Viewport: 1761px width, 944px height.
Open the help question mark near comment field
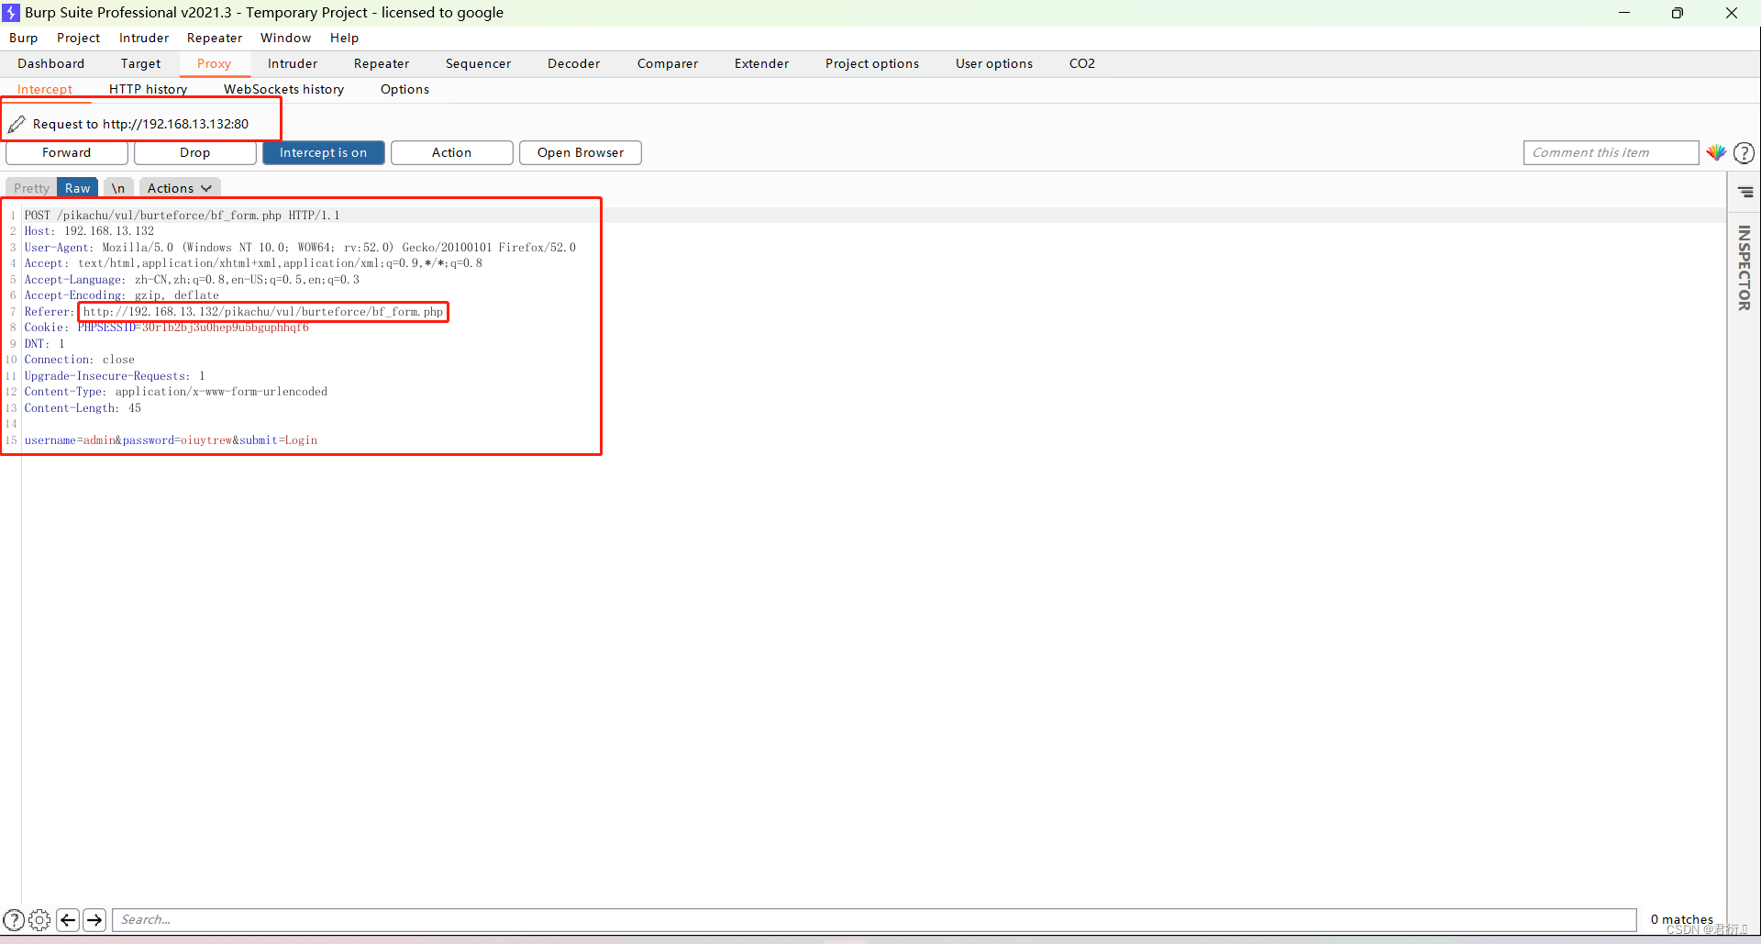pyautogui.click(x=1744, y=153)
